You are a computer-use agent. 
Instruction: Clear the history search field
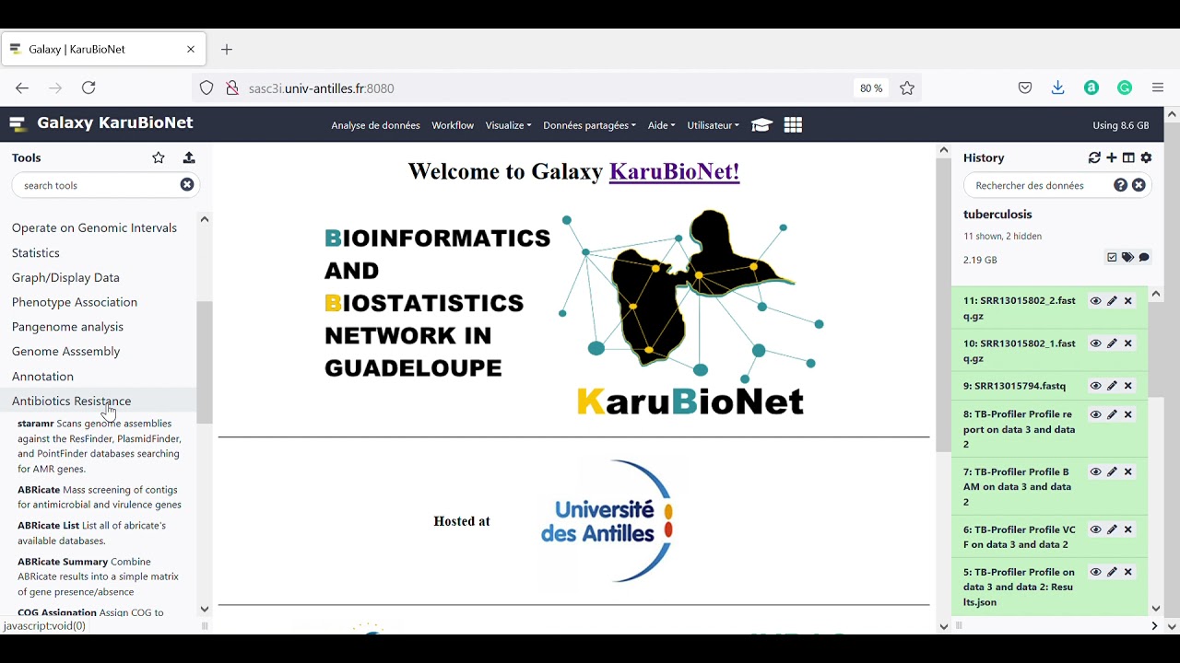point(1139,185)
